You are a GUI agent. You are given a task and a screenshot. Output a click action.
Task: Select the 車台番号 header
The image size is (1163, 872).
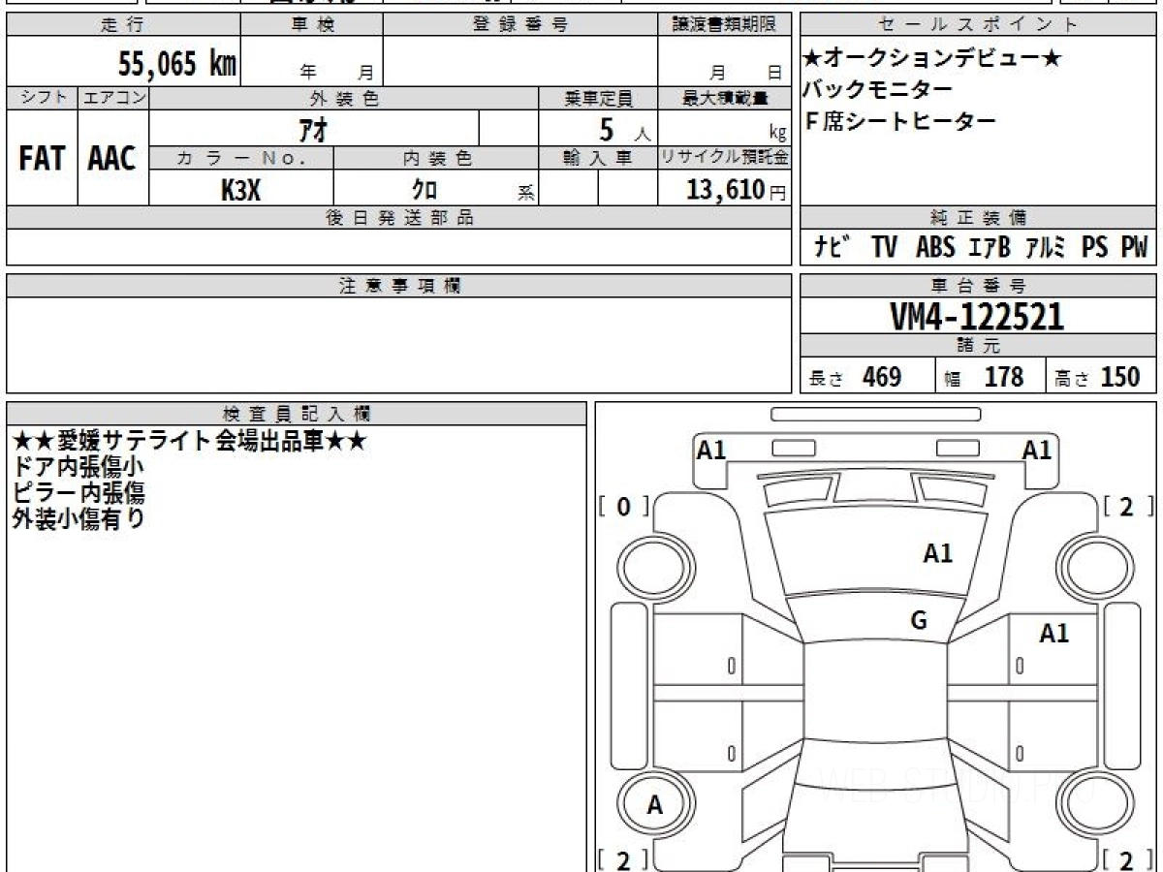point(979,285)
